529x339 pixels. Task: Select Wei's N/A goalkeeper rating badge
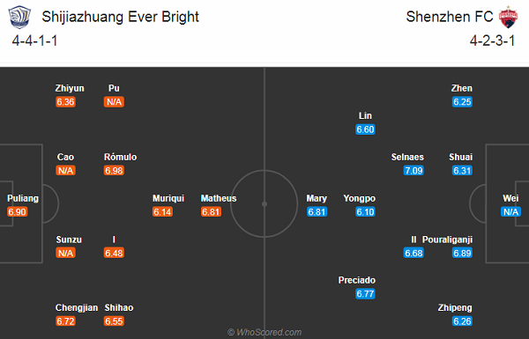[x=510, y=212]
